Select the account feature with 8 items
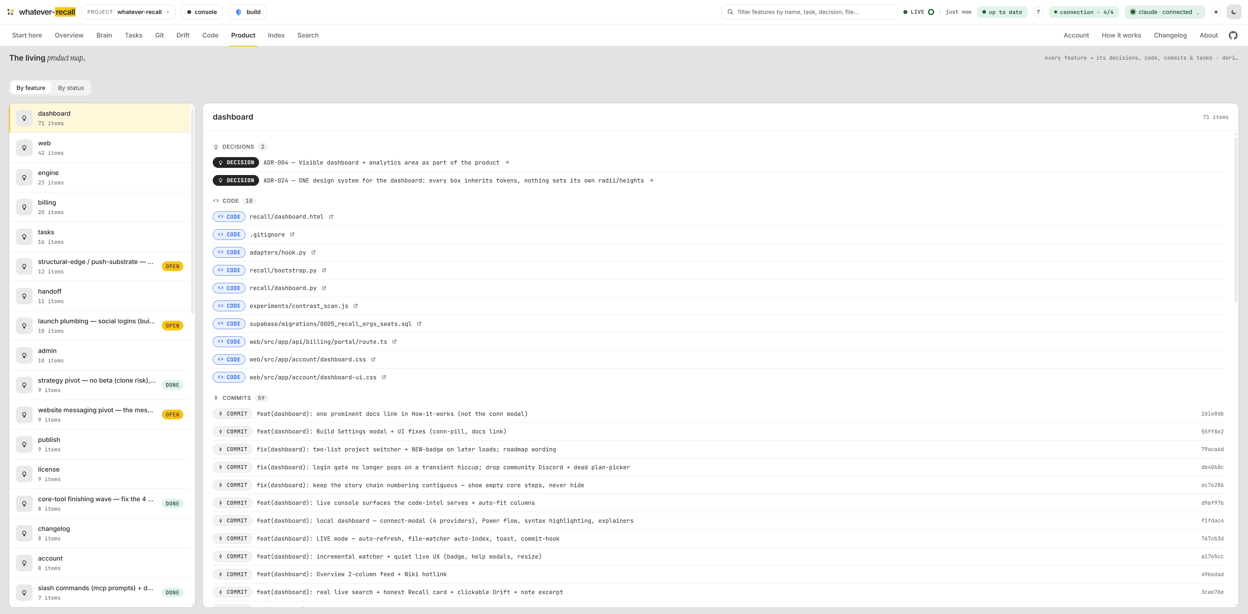 (100, 563)
